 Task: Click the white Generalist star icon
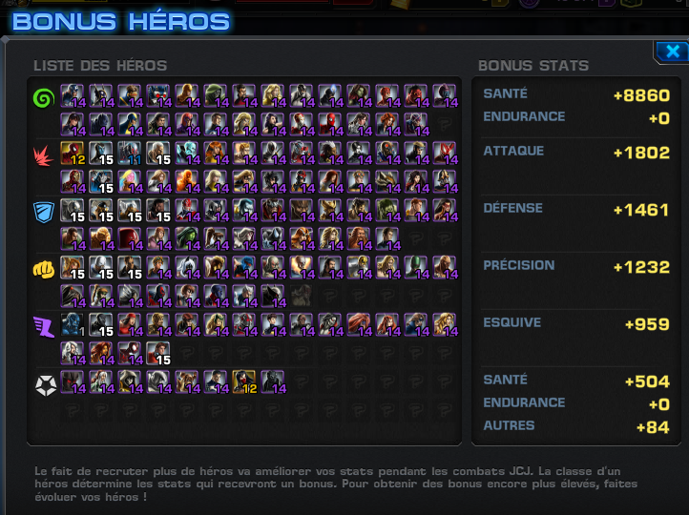(46, 385)
